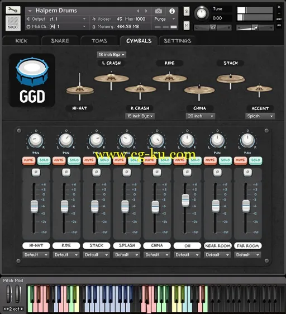Shift keyboard octave down arrow

(x=4, y=309)
